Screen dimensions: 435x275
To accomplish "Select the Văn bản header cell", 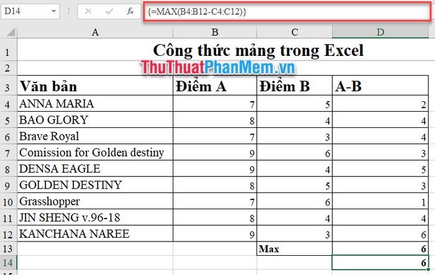I will pyautogui.click(x=94, y=86).
